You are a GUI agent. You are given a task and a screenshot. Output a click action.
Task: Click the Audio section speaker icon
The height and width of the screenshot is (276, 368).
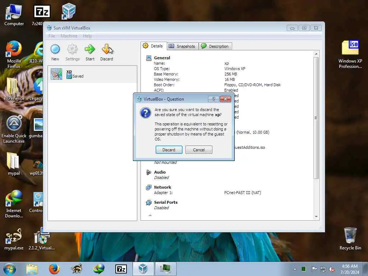(x=148, y=172)
